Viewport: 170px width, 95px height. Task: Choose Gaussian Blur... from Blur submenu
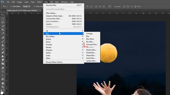pos(92,44)
